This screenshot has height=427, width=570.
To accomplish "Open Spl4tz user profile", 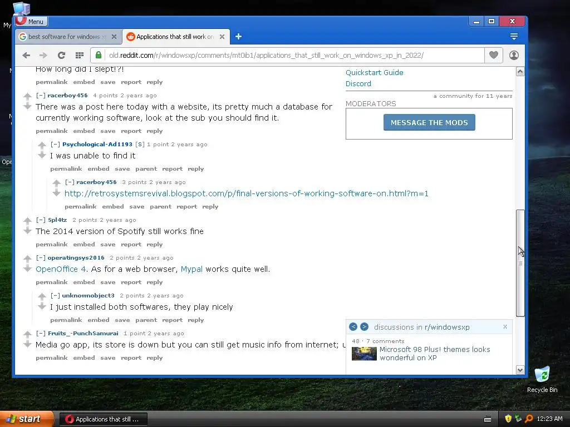I will 57,220.
